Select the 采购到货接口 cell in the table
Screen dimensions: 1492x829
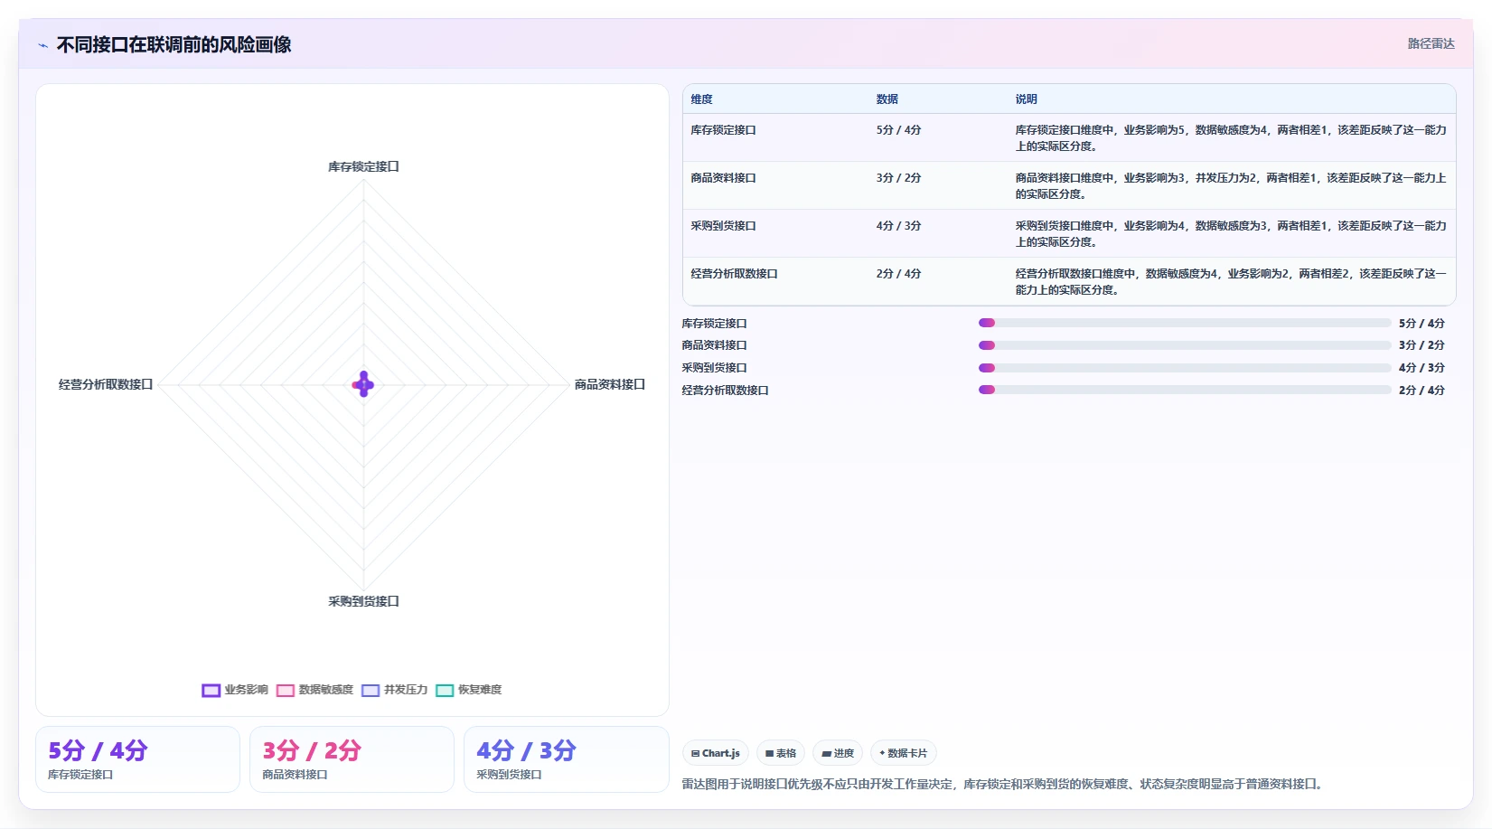click(x=723, y=226)
